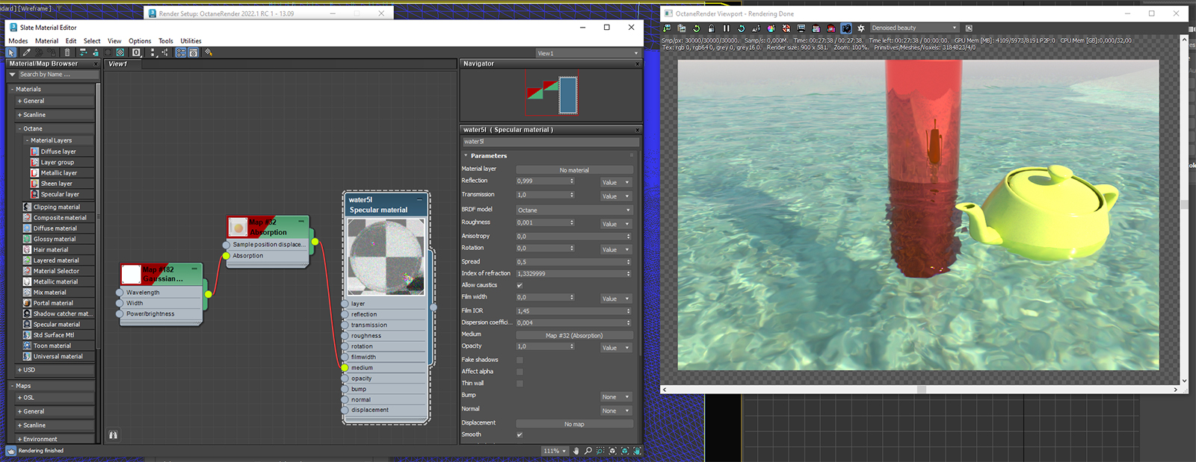Image resolution: width=1196 pixels, height=462 pixels.
Task: Click the Delete Selected trash icon
Action: [x=67, y=52]
